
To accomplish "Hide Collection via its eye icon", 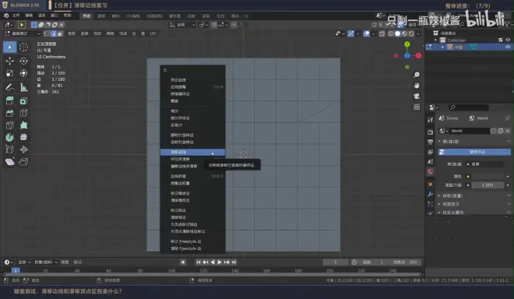I will tap(508, 40).
